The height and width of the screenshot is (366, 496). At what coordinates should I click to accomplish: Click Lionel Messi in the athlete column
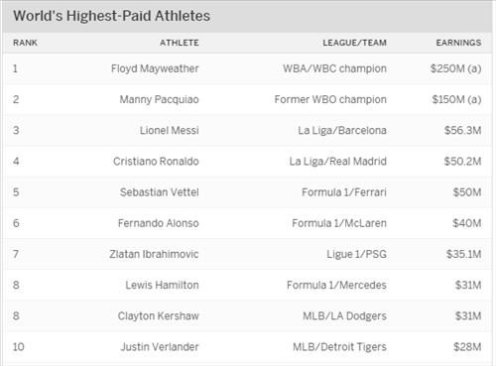pos(169,130)
